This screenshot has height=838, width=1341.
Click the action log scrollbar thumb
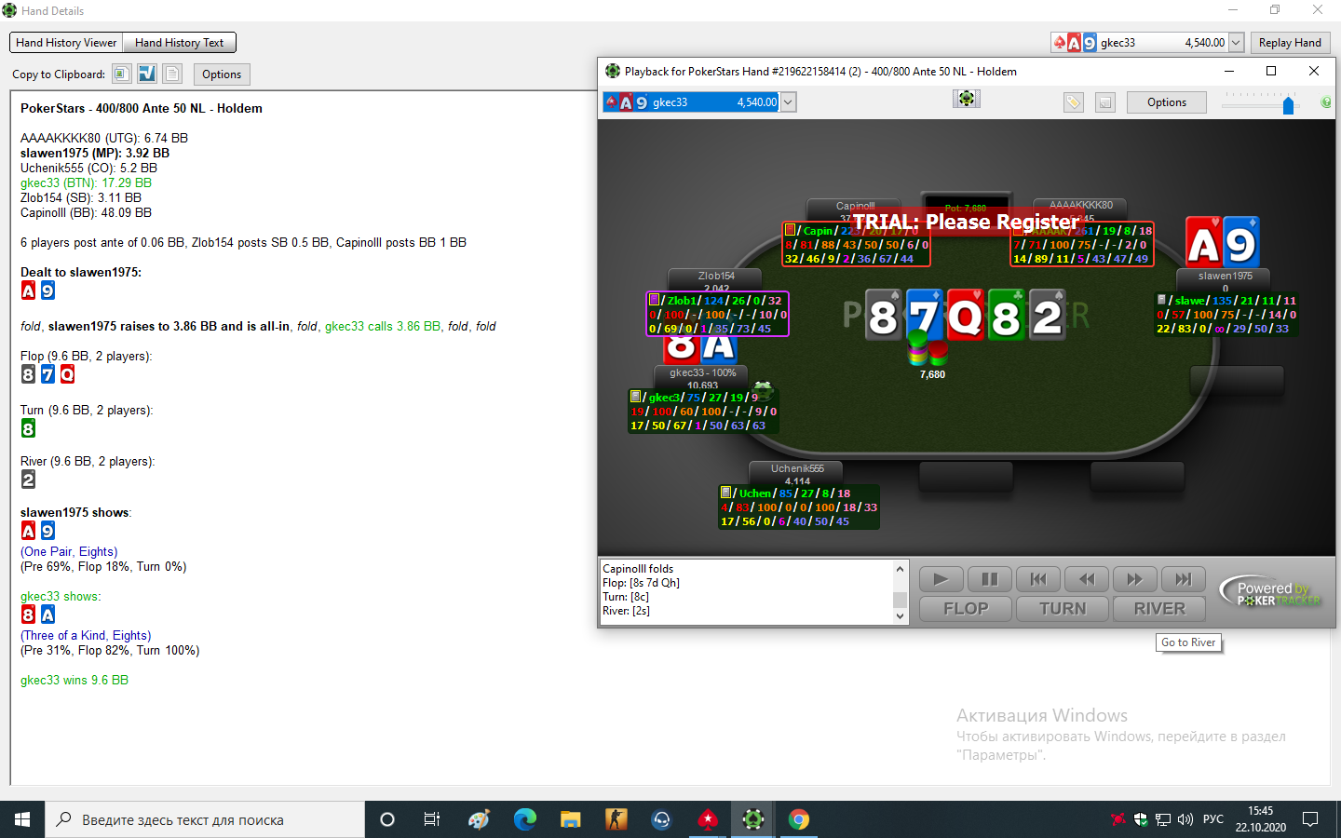pos(900,599)
